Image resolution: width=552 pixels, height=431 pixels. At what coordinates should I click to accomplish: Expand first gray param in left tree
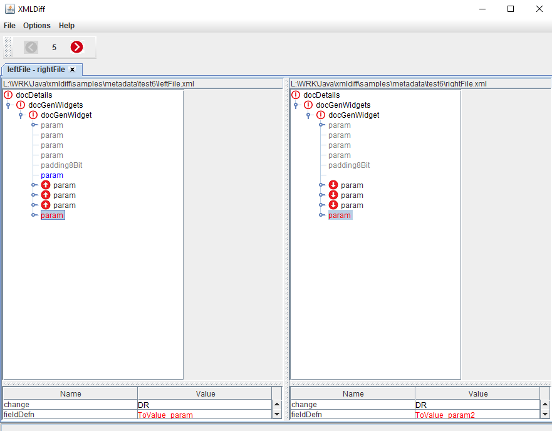34,125
